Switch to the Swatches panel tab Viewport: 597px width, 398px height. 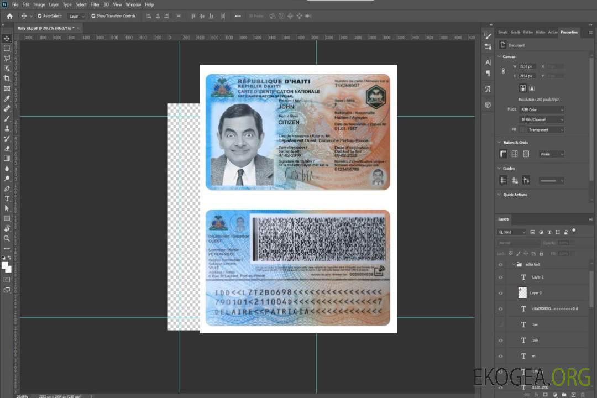(502, 32)
